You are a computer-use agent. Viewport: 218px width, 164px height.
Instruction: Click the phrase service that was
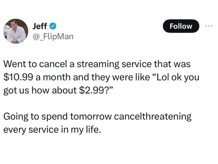pyautogui.click(x=156, y=64)
